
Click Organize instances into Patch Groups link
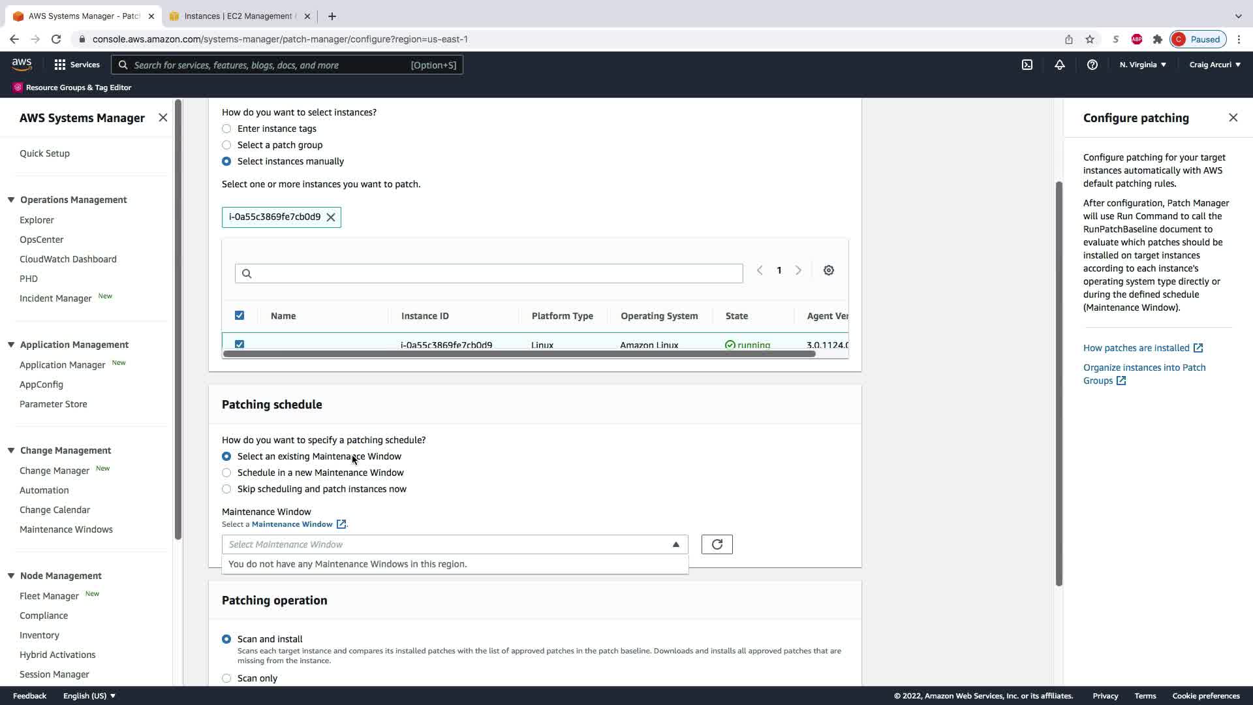tap(1144, 368)
